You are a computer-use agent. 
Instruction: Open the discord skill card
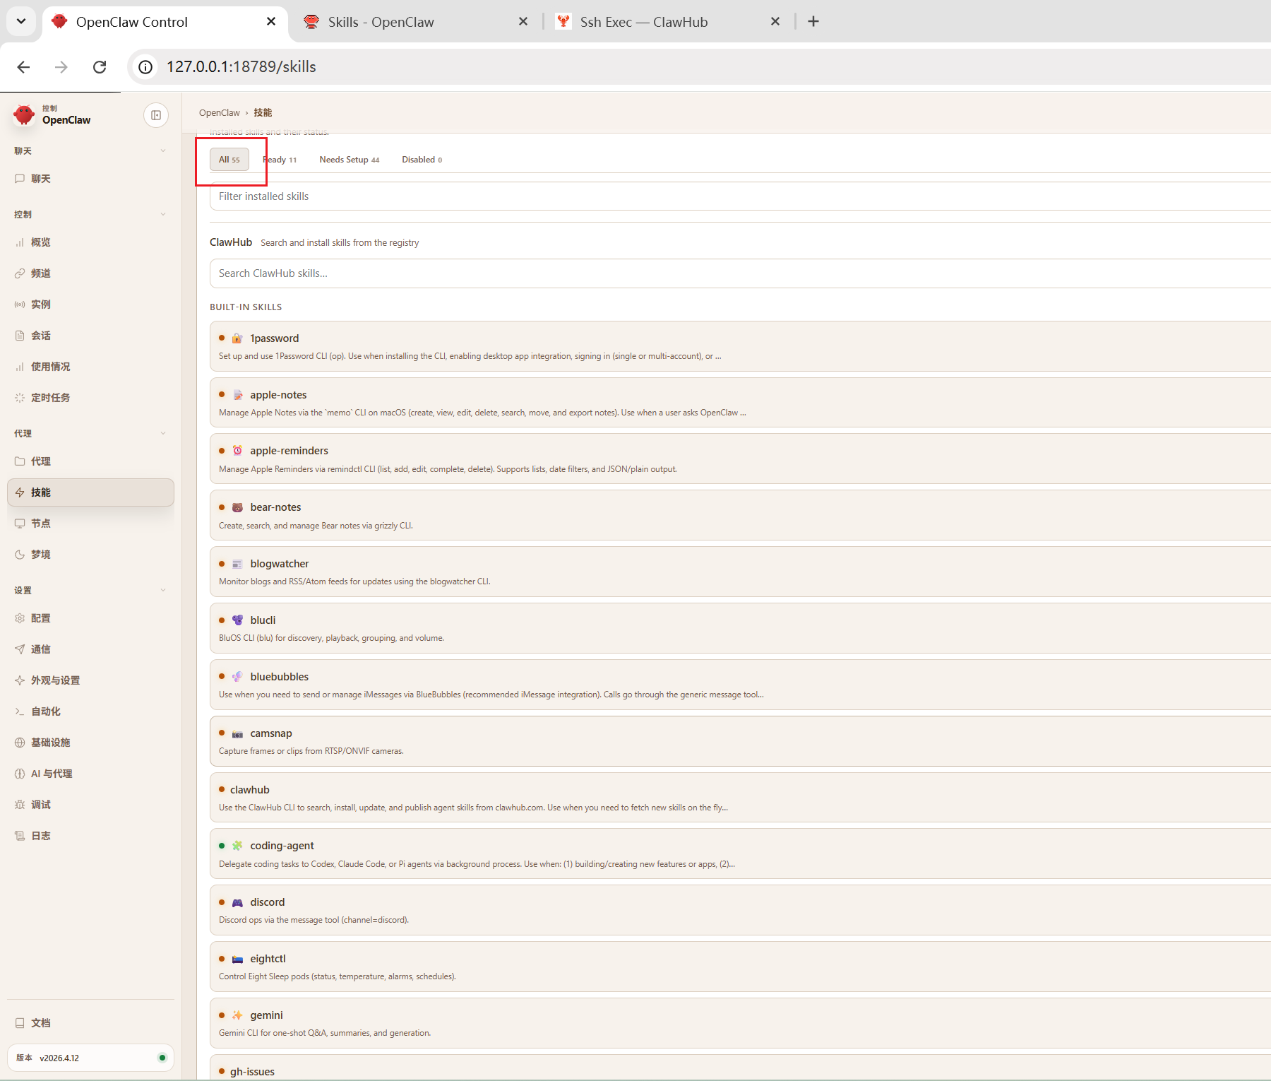tap(740, 910)
